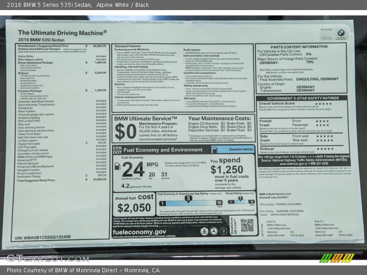This screenshot has width=367, height=275.
Task: Click the Greenhouse Gas Rating marker 5
Action: click(189, 198)
